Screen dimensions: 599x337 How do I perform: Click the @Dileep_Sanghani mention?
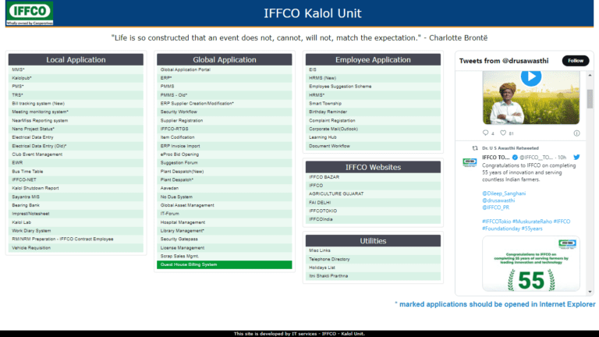(x=504, y=193)
